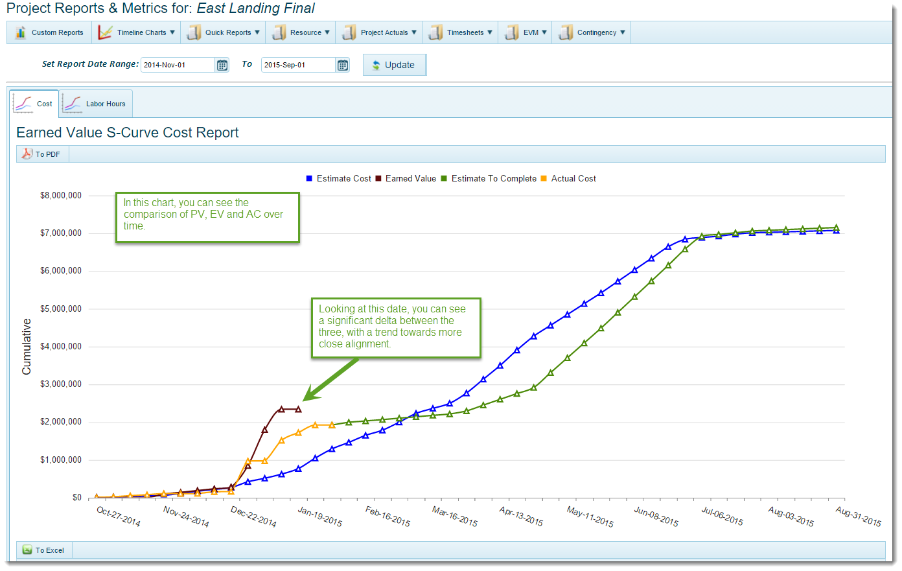
Task: Expand the Quick Reports dropdown arrow
Action: (x=257, y=32)
